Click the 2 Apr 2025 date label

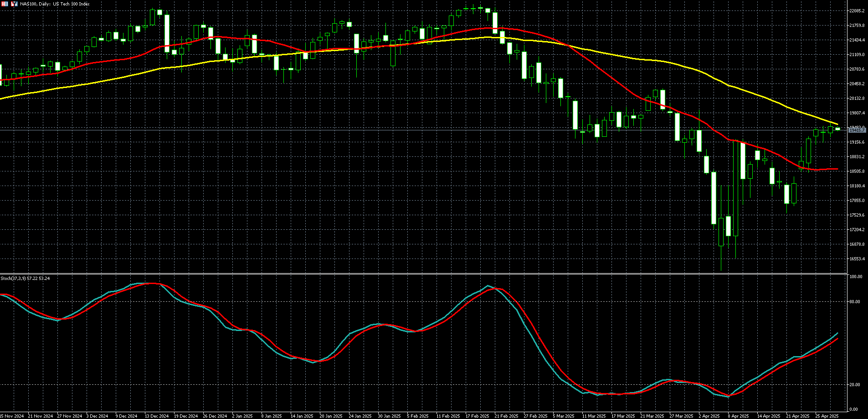[709, 416]
